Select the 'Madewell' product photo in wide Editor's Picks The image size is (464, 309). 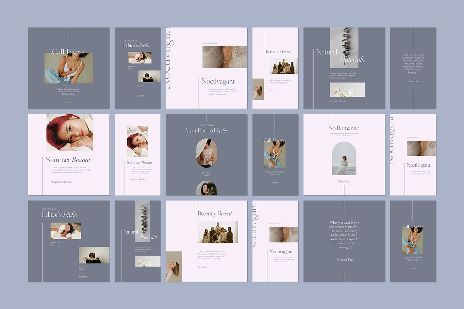[94, 255]
